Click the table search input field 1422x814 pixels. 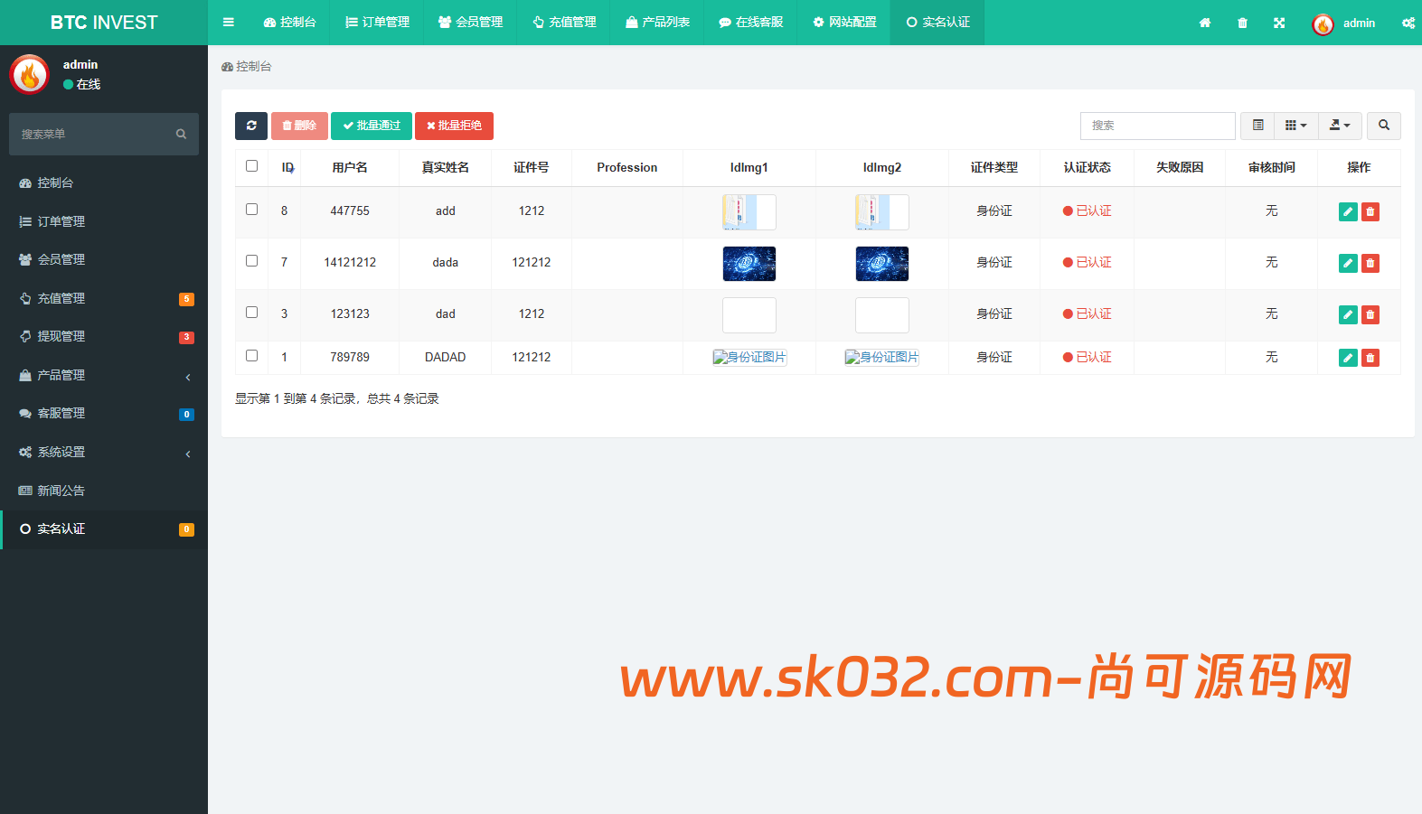[x=1158, y=126]
